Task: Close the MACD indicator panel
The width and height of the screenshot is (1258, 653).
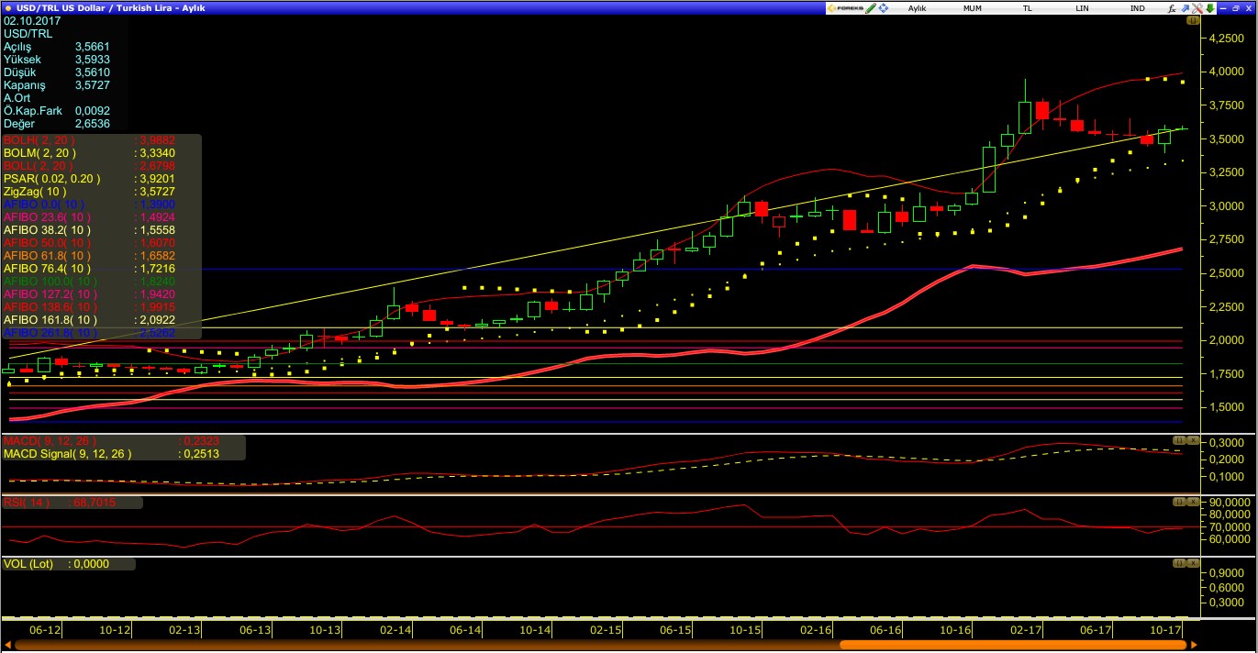Action: coord(1193,440)
